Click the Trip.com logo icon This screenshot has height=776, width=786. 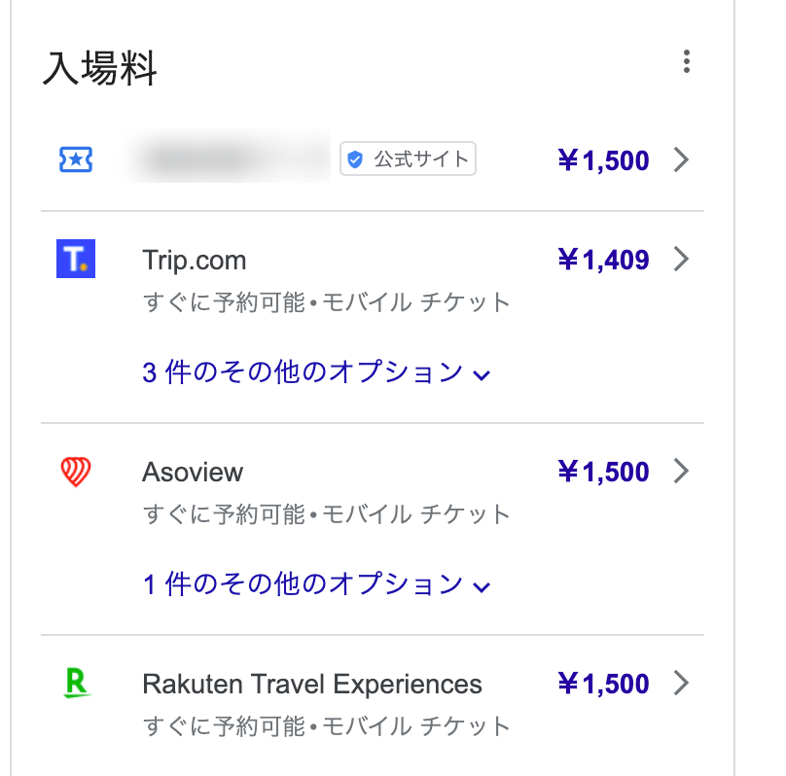[76, 259]
